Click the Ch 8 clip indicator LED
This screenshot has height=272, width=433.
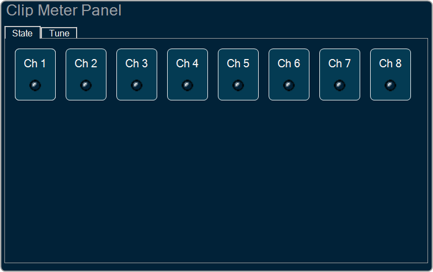coord(391,86)
